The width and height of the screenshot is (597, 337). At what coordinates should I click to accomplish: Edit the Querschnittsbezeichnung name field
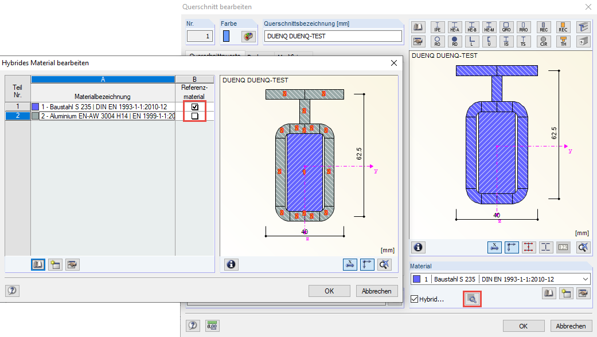point(333,35)
